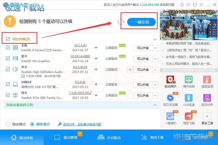Click 可以升级 button for 声卡 row
The width and height of the screenshot is (218, 145).
tap(143, 70)
